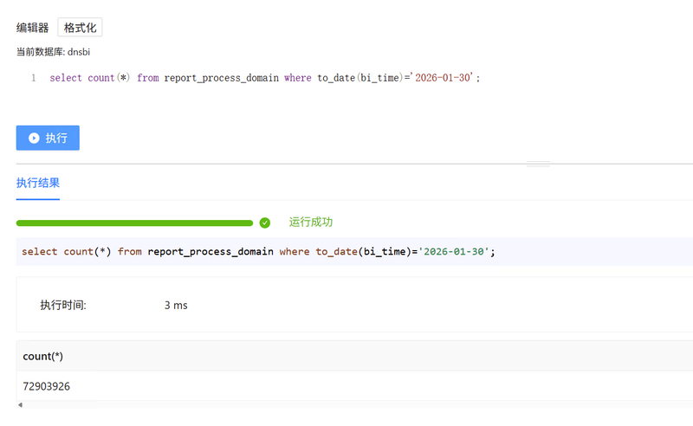The width and height of the screenshot is (693, 426).
Task: Place cursor on report_process_domain in the editor
Action: point(221,78)
